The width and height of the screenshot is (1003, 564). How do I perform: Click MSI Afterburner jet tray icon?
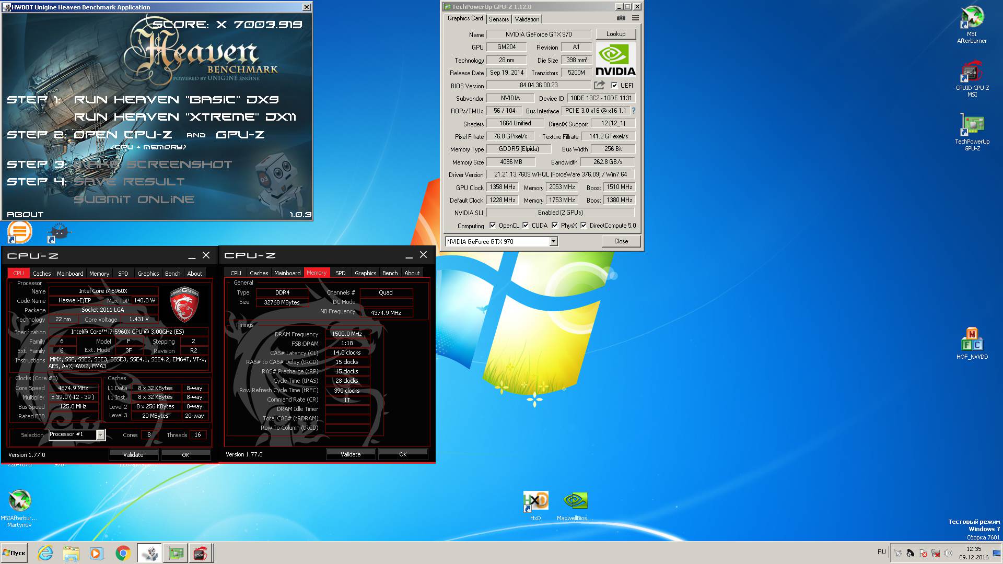coord(898,553)
